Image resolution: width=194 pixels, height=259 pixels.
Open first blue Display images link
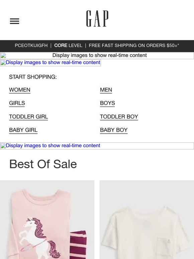click(x=51, y=63)
